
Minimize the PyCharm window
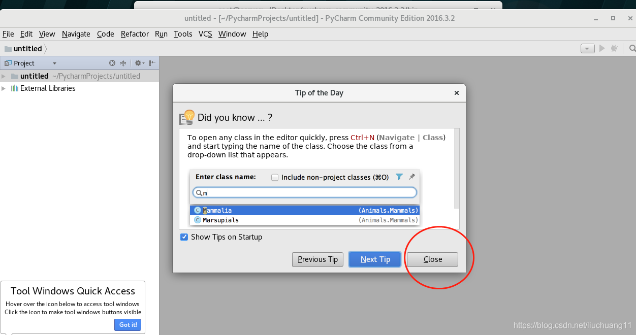pyautogui.click(x=596, y=18)
